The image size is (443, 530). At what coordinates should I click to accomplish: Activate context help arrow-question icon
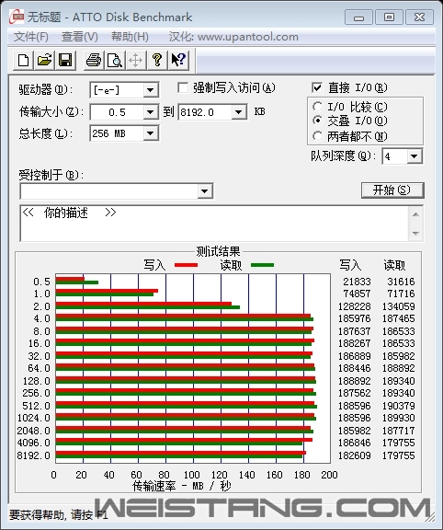tap(178, 61)
